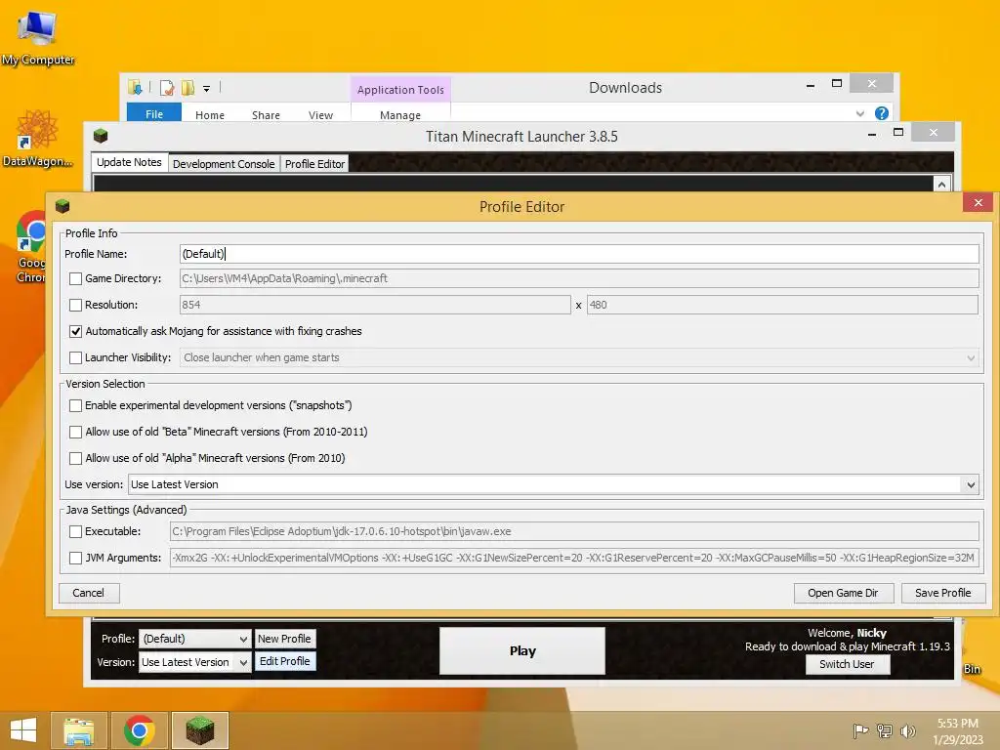Open the network tray icon
Image resolution: width=1000 pixels, height=750 pixels.
click(884, 730)
